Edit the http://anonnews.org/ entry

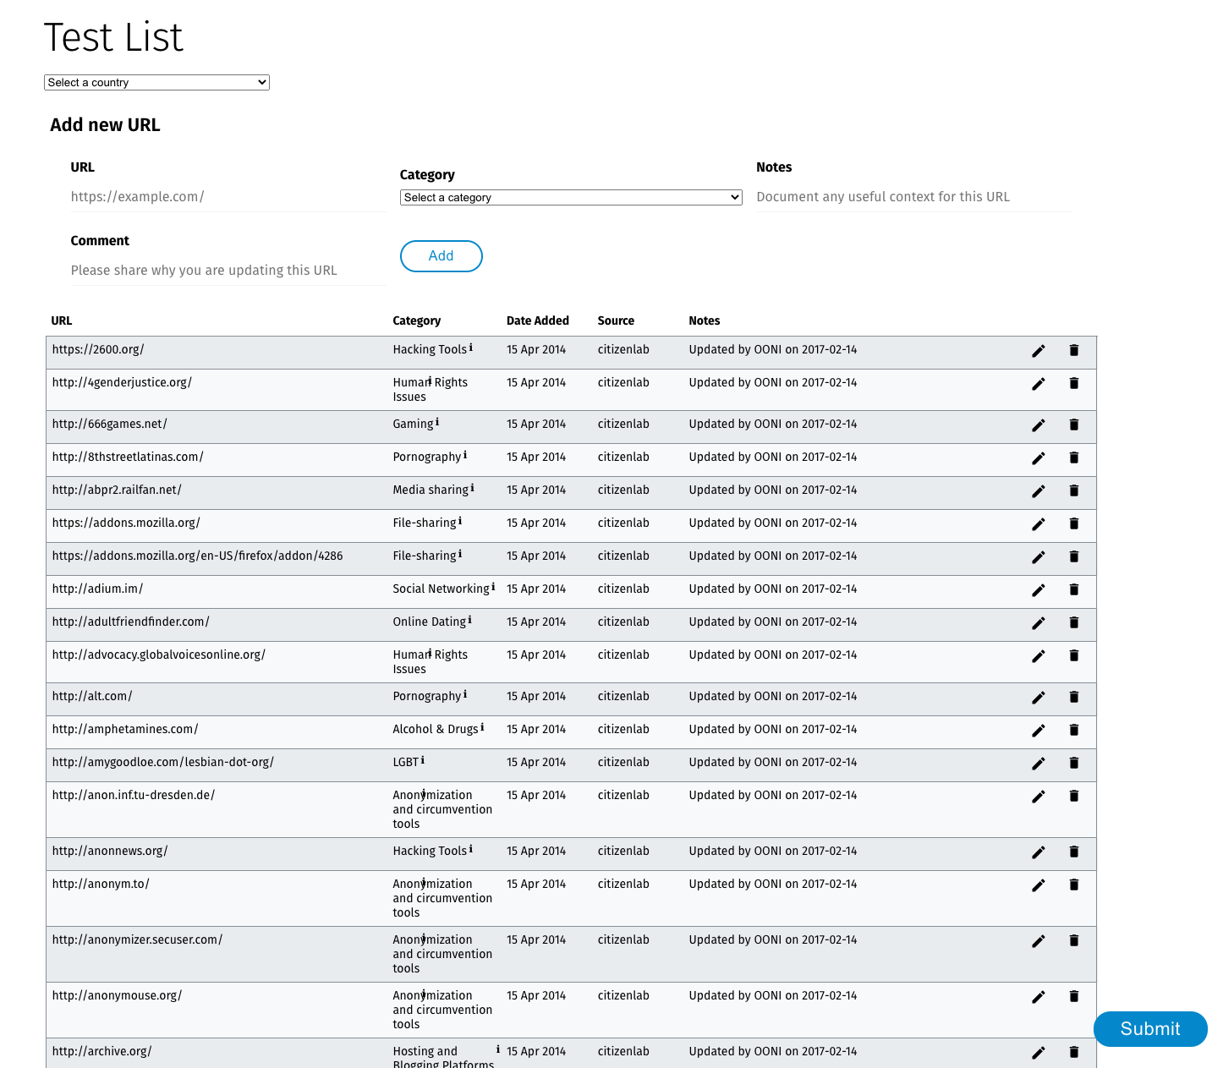pyautogui.click(x=1038, y=852)
